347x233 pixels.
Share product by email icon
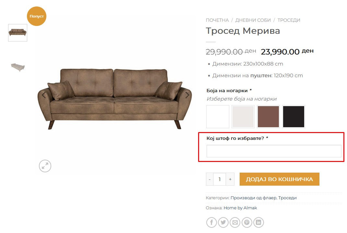[235, 222]
